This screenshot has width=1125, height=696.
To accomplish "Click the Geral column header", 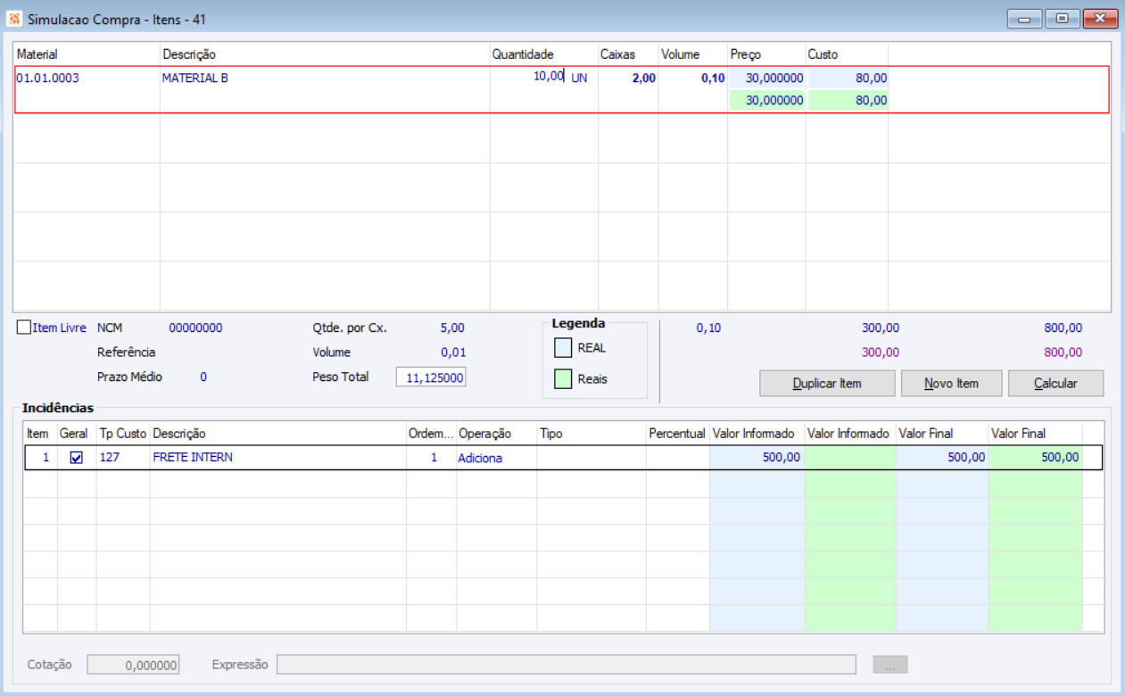I will [x=77, y=434].
